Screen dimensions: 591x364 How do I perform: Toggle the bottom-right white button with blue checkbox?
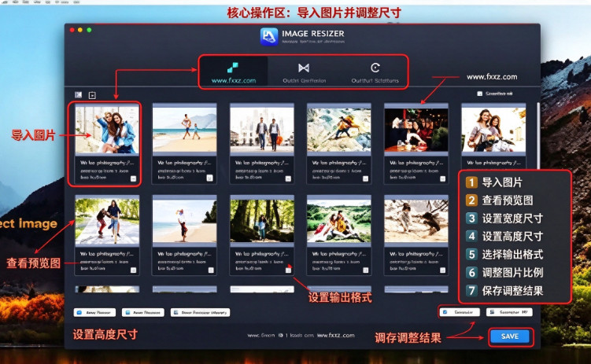[460, 312]
